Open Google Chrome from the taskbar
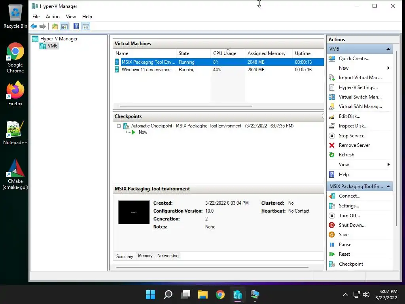 coord(220,294)
